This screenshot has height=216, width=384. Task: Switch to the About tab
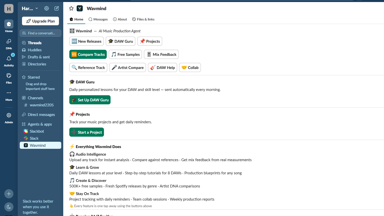[120, 19]
